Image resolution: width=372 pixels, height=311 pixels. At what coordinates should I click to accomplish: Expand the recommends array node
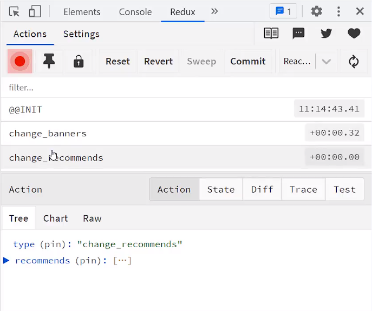point(6,261)
